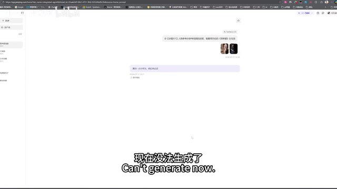Open the site info icon beside URL

coord(3,2)
